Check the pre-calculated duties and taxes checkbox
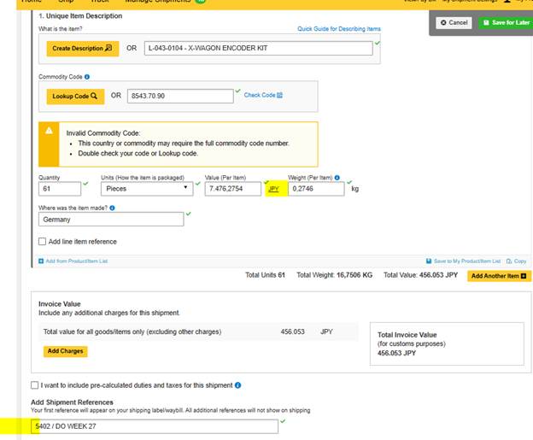 coord(35,385)
